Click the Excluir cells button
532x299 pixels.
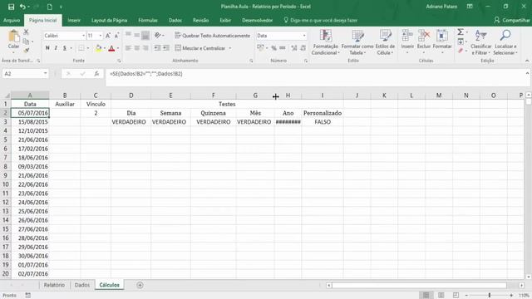pos(424,42)
